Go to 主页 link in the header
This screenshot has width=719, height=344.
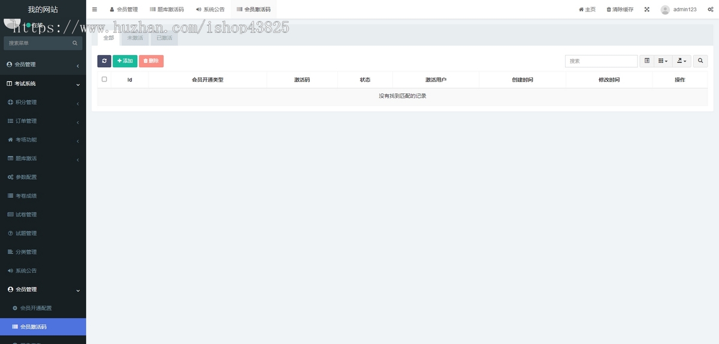tap(587, 10)
